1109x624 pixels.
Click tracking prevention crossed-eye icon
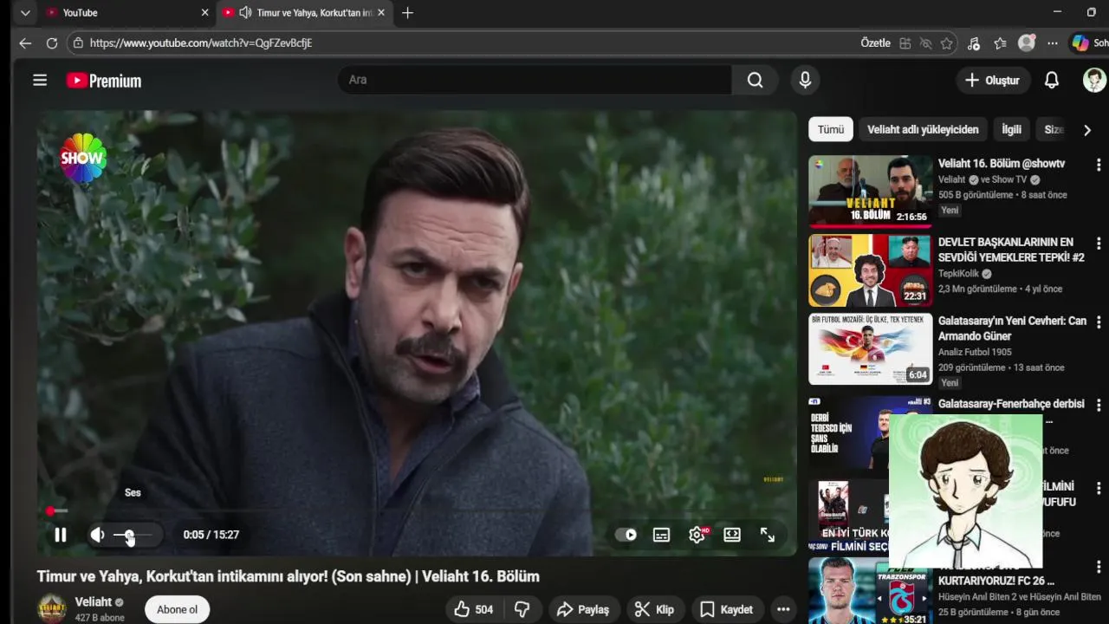926,43
